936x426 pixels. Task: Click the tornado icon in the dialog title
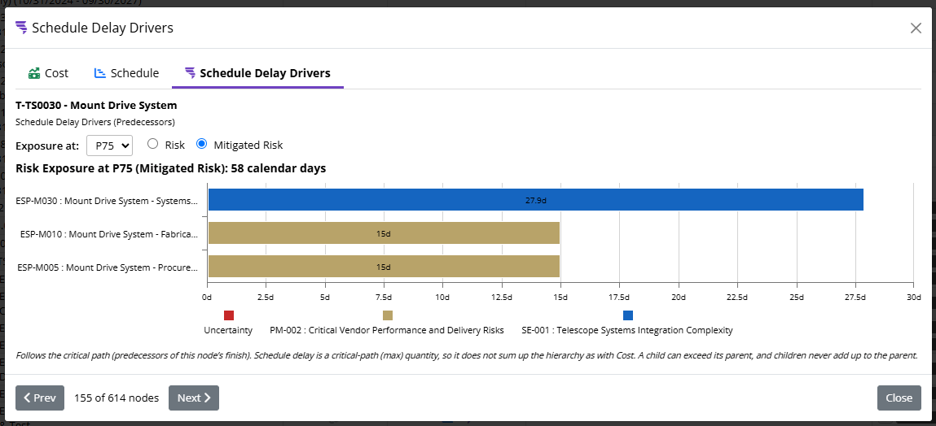[x=21, y=28]
